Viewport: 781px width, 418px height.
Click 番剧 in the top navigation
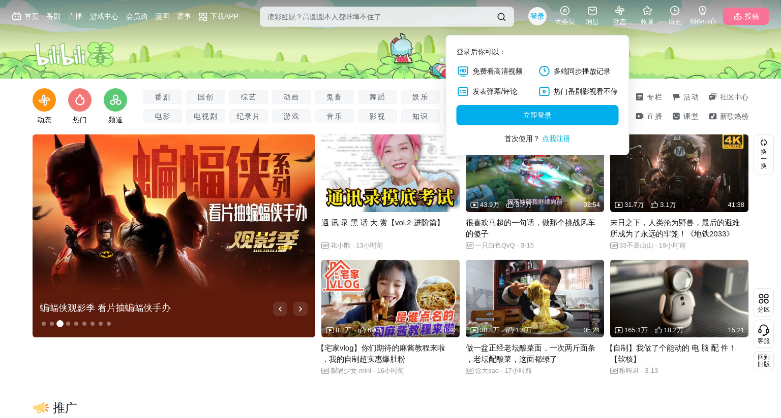point(53,16)
